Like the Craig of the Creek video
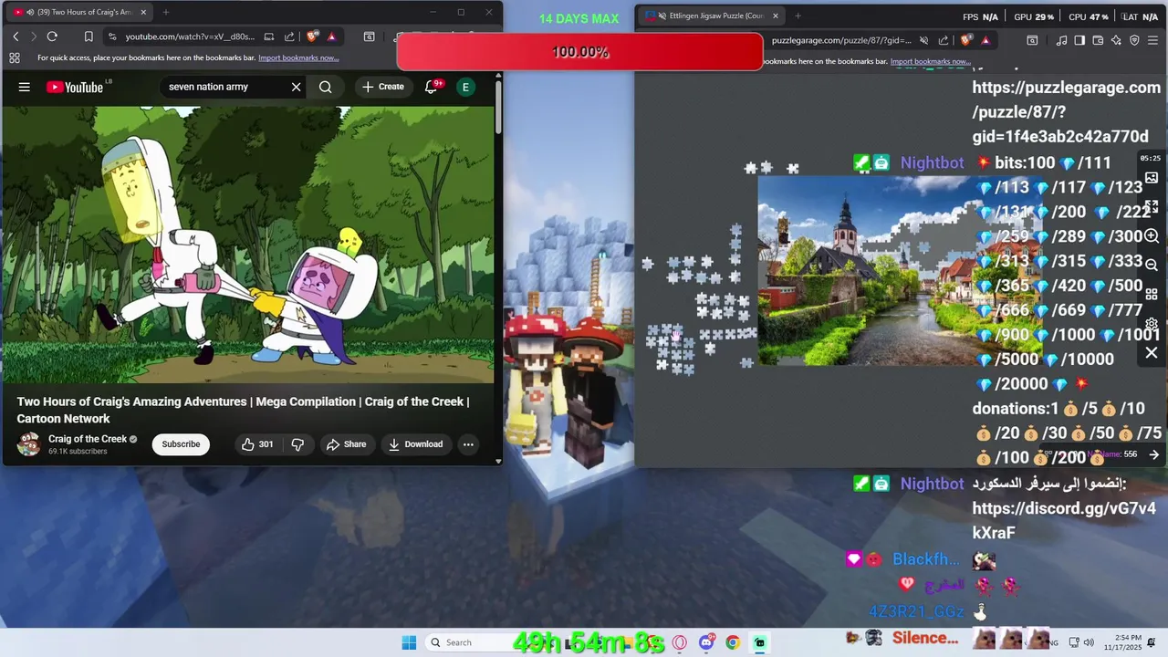1168x657 pixels. (256, 444)
